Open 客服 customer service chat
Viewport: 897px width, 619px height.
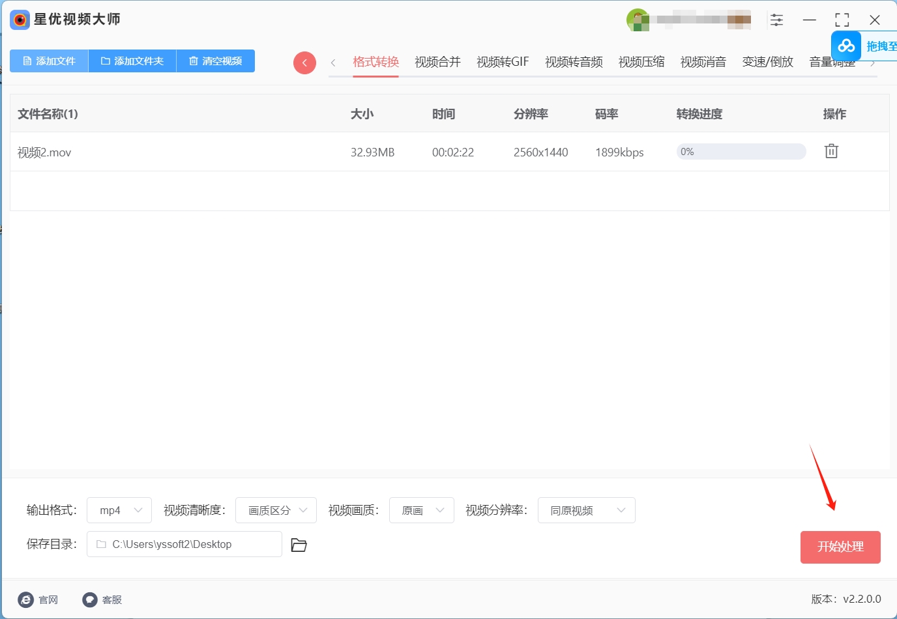pos(102,599)
